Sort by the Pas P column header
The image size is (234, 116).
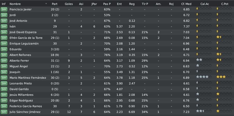pos(107,4)
